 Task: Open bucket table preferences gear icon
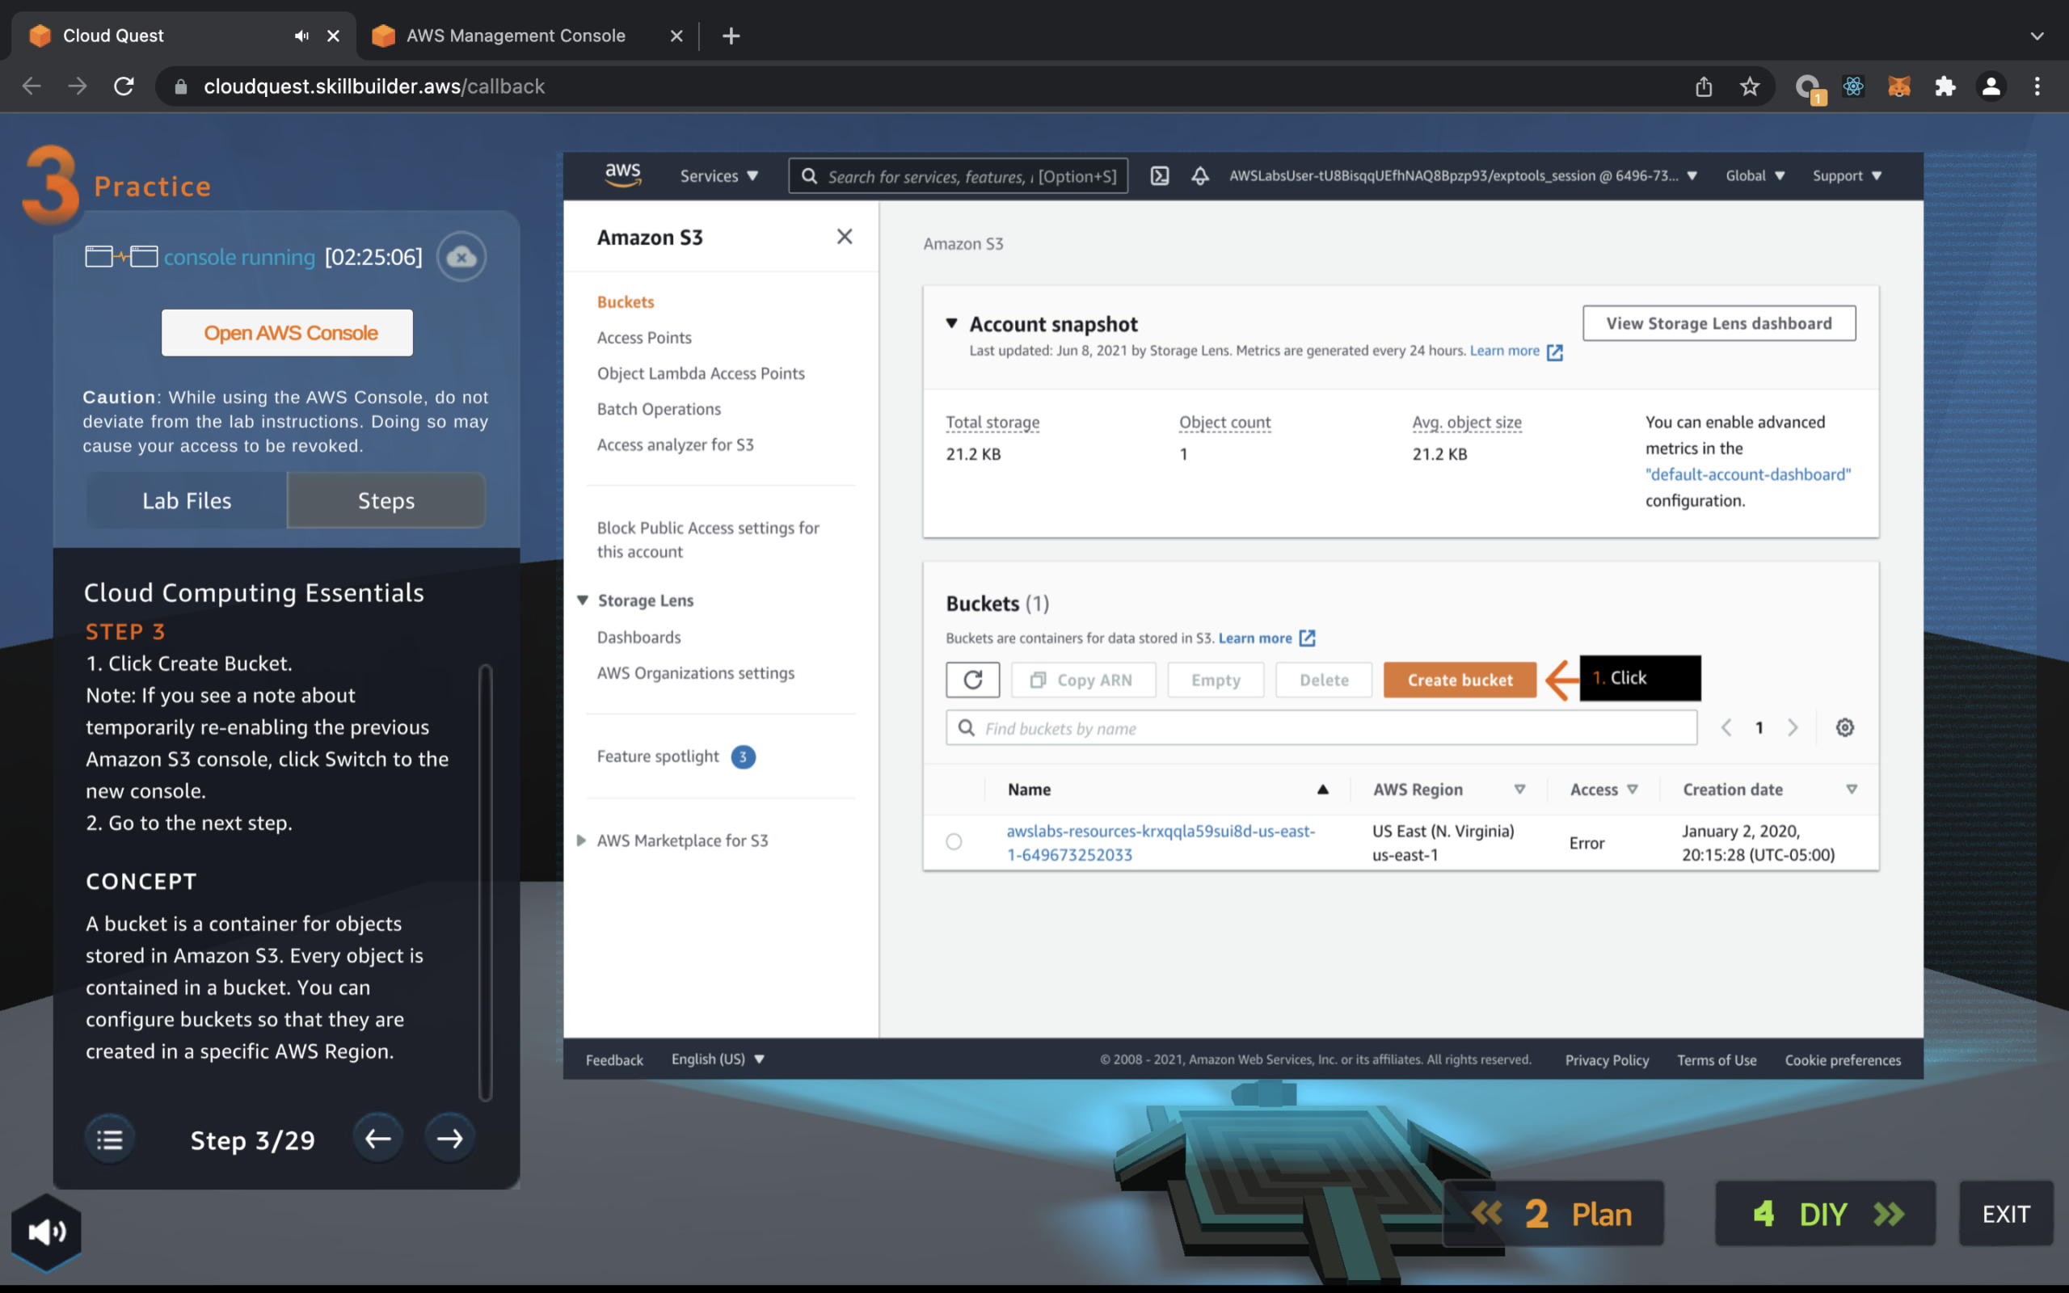[x=1845, y=728]
